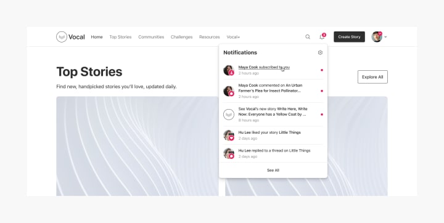Click See All notifications
The height and width of the screenshot is (223, 444).
click(273, 170)
